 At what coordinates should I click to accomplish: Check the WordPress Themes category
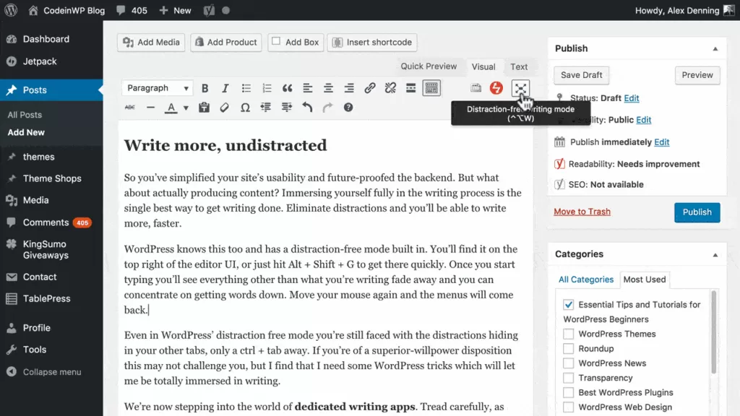pos(569,334)
